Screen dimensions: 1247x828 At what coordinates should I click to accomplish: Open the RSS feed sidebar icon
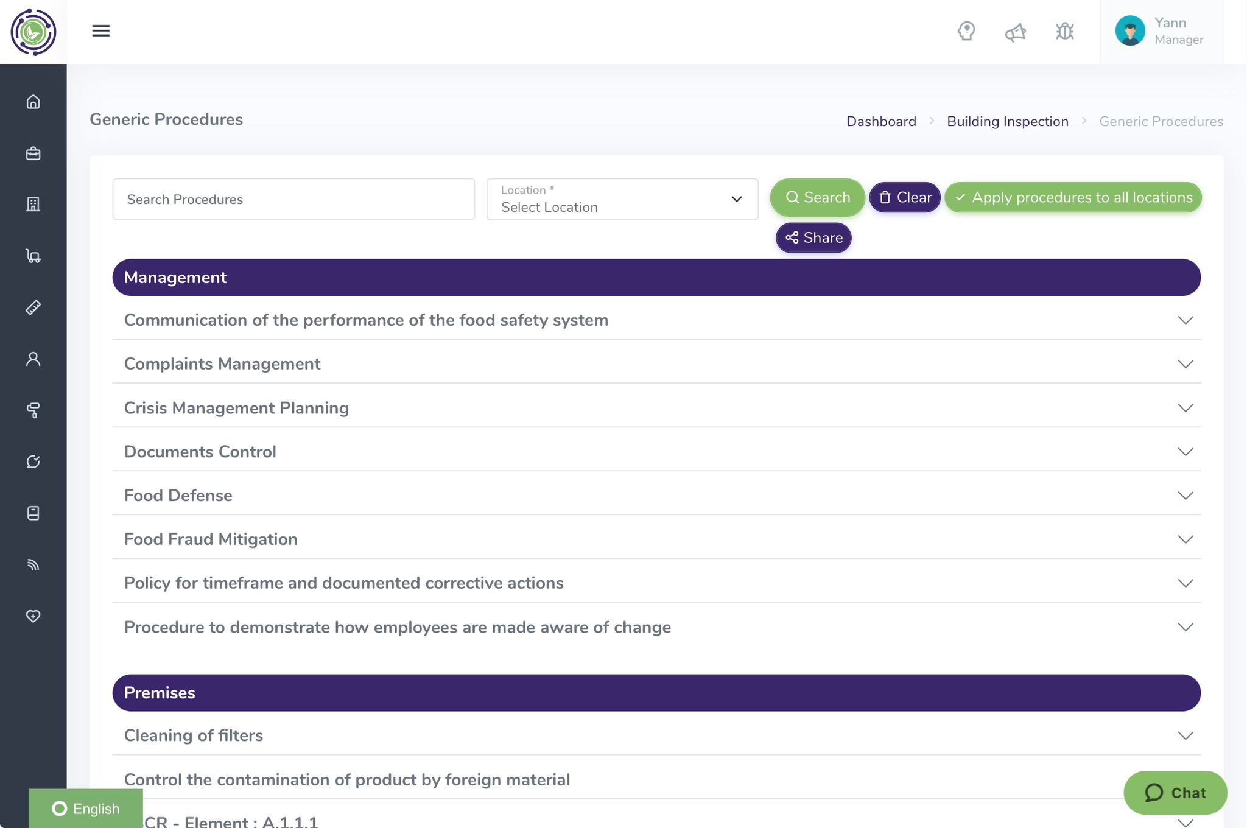[x=33, y=565]
